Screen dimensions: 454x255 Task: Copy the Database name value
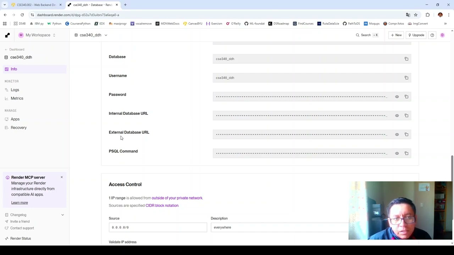click(x=406, y=59)
